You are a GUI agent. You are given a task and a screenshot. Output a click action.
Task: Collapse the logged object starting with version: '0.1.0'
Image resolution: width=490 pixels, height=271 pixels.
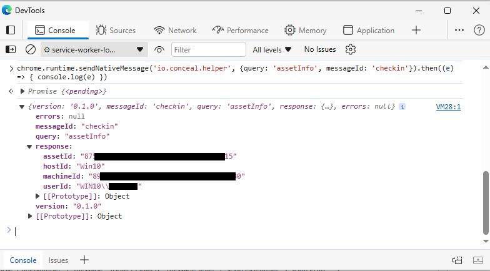coord(21,106)
